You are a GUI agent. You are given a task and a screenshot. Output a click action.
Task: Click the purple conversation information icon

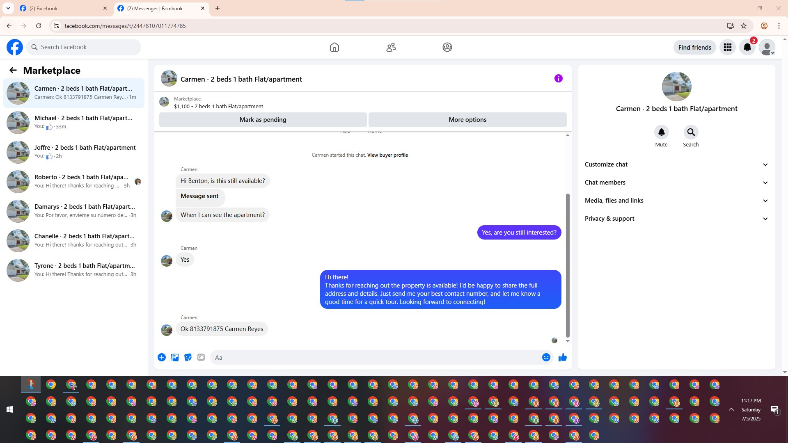[x=558, y=78]
